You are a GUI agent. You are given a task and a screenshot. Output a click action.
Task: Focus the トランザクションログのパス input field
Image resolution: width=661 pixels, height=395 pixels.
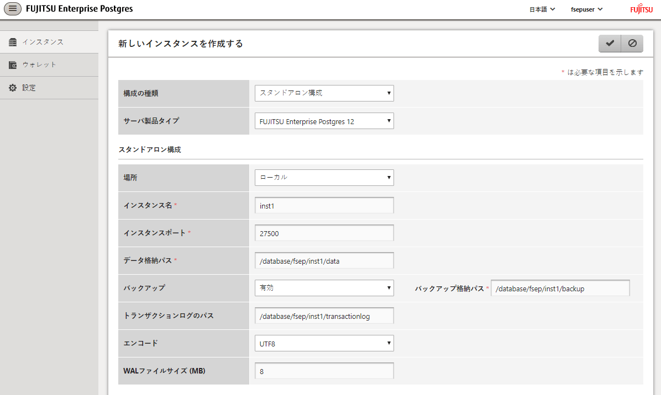click(324, 316)
